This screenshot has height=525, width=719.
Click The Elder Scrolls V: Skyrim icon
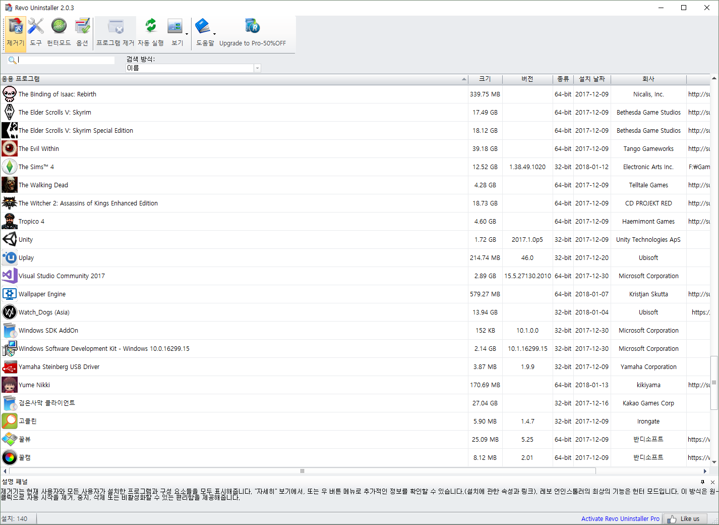pyautogui.click(x=10, y=112)
